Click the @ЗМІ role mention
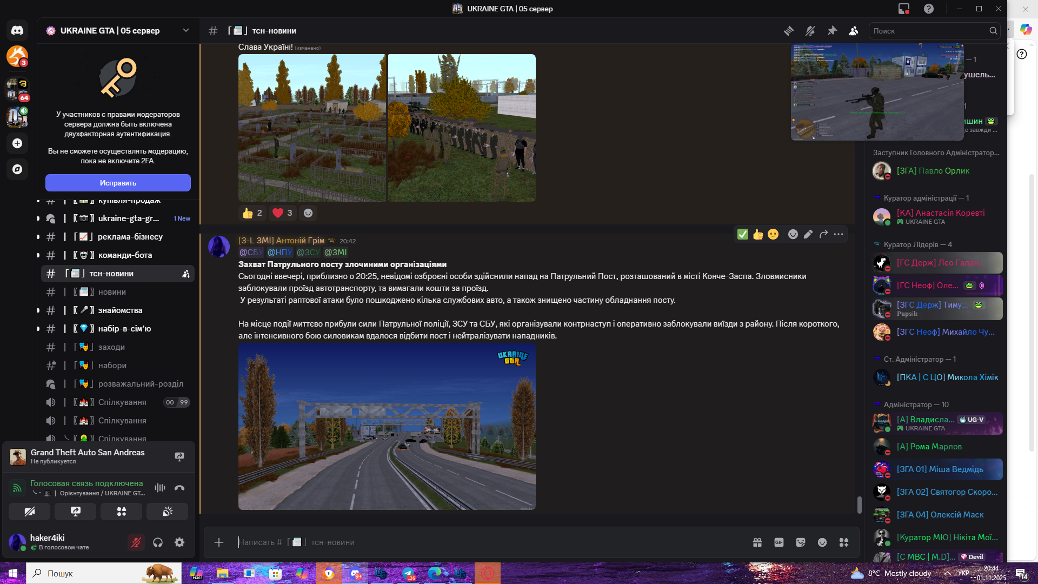 click(335, 253)
